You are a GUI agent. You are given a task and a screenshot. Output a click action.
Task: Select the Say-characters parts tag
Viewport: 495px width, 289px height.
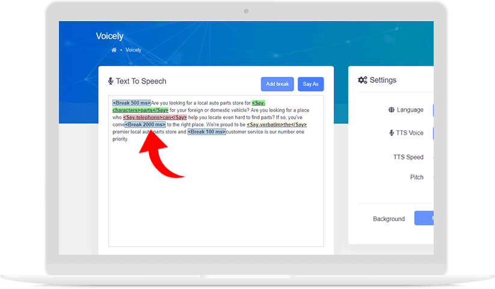141,110
